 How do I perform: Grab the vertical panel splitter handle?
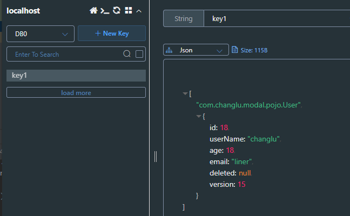click(156, 157)
